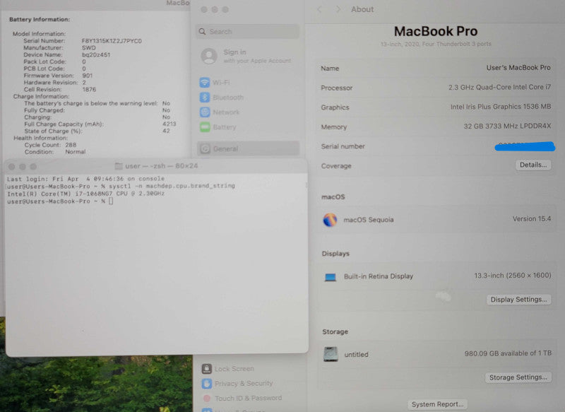Click the Built-in Retina Display laptop icon
Screen dimensions: 565x412
click(x=330, y=277)
